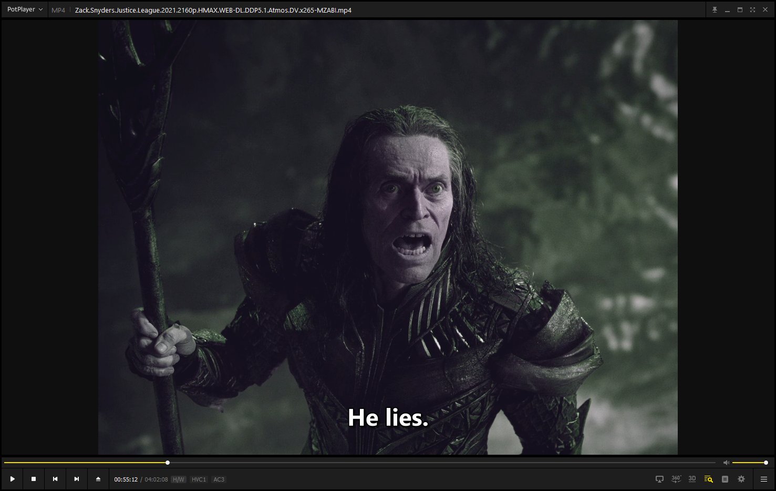
Task: Click the eject/open file icon
Action: [x=98, y=479]
